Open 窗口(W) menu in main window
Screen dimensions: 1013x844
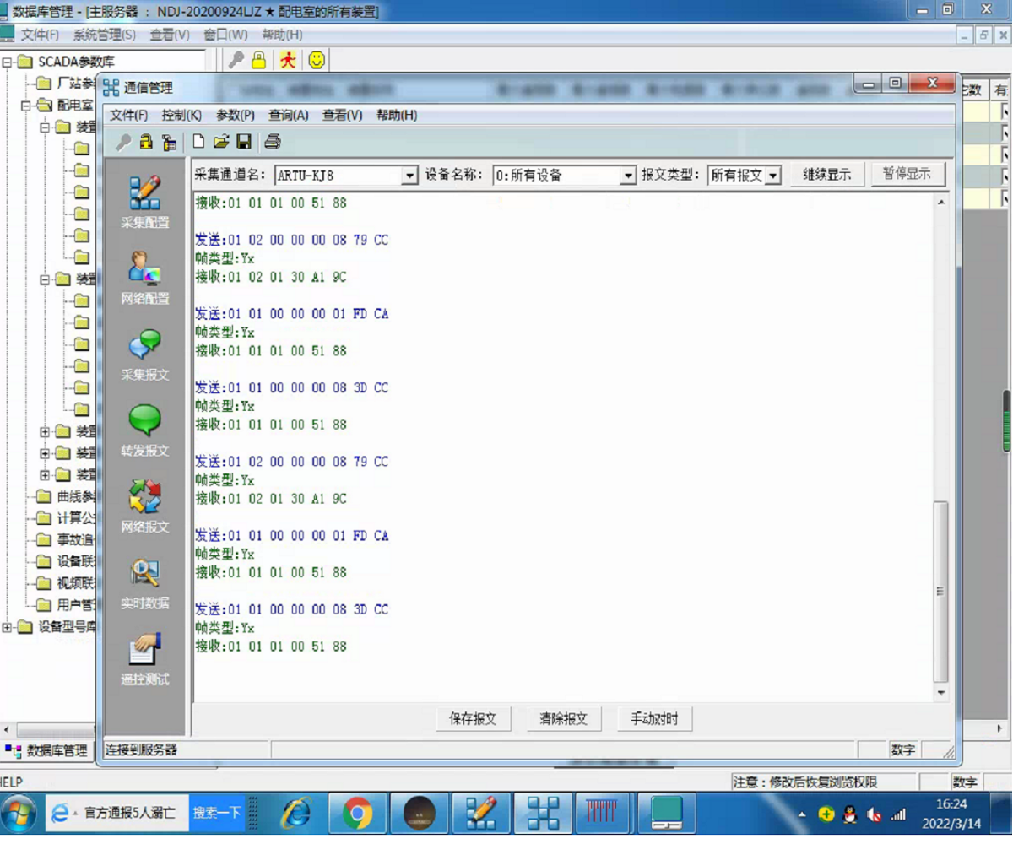coord(225,35)
